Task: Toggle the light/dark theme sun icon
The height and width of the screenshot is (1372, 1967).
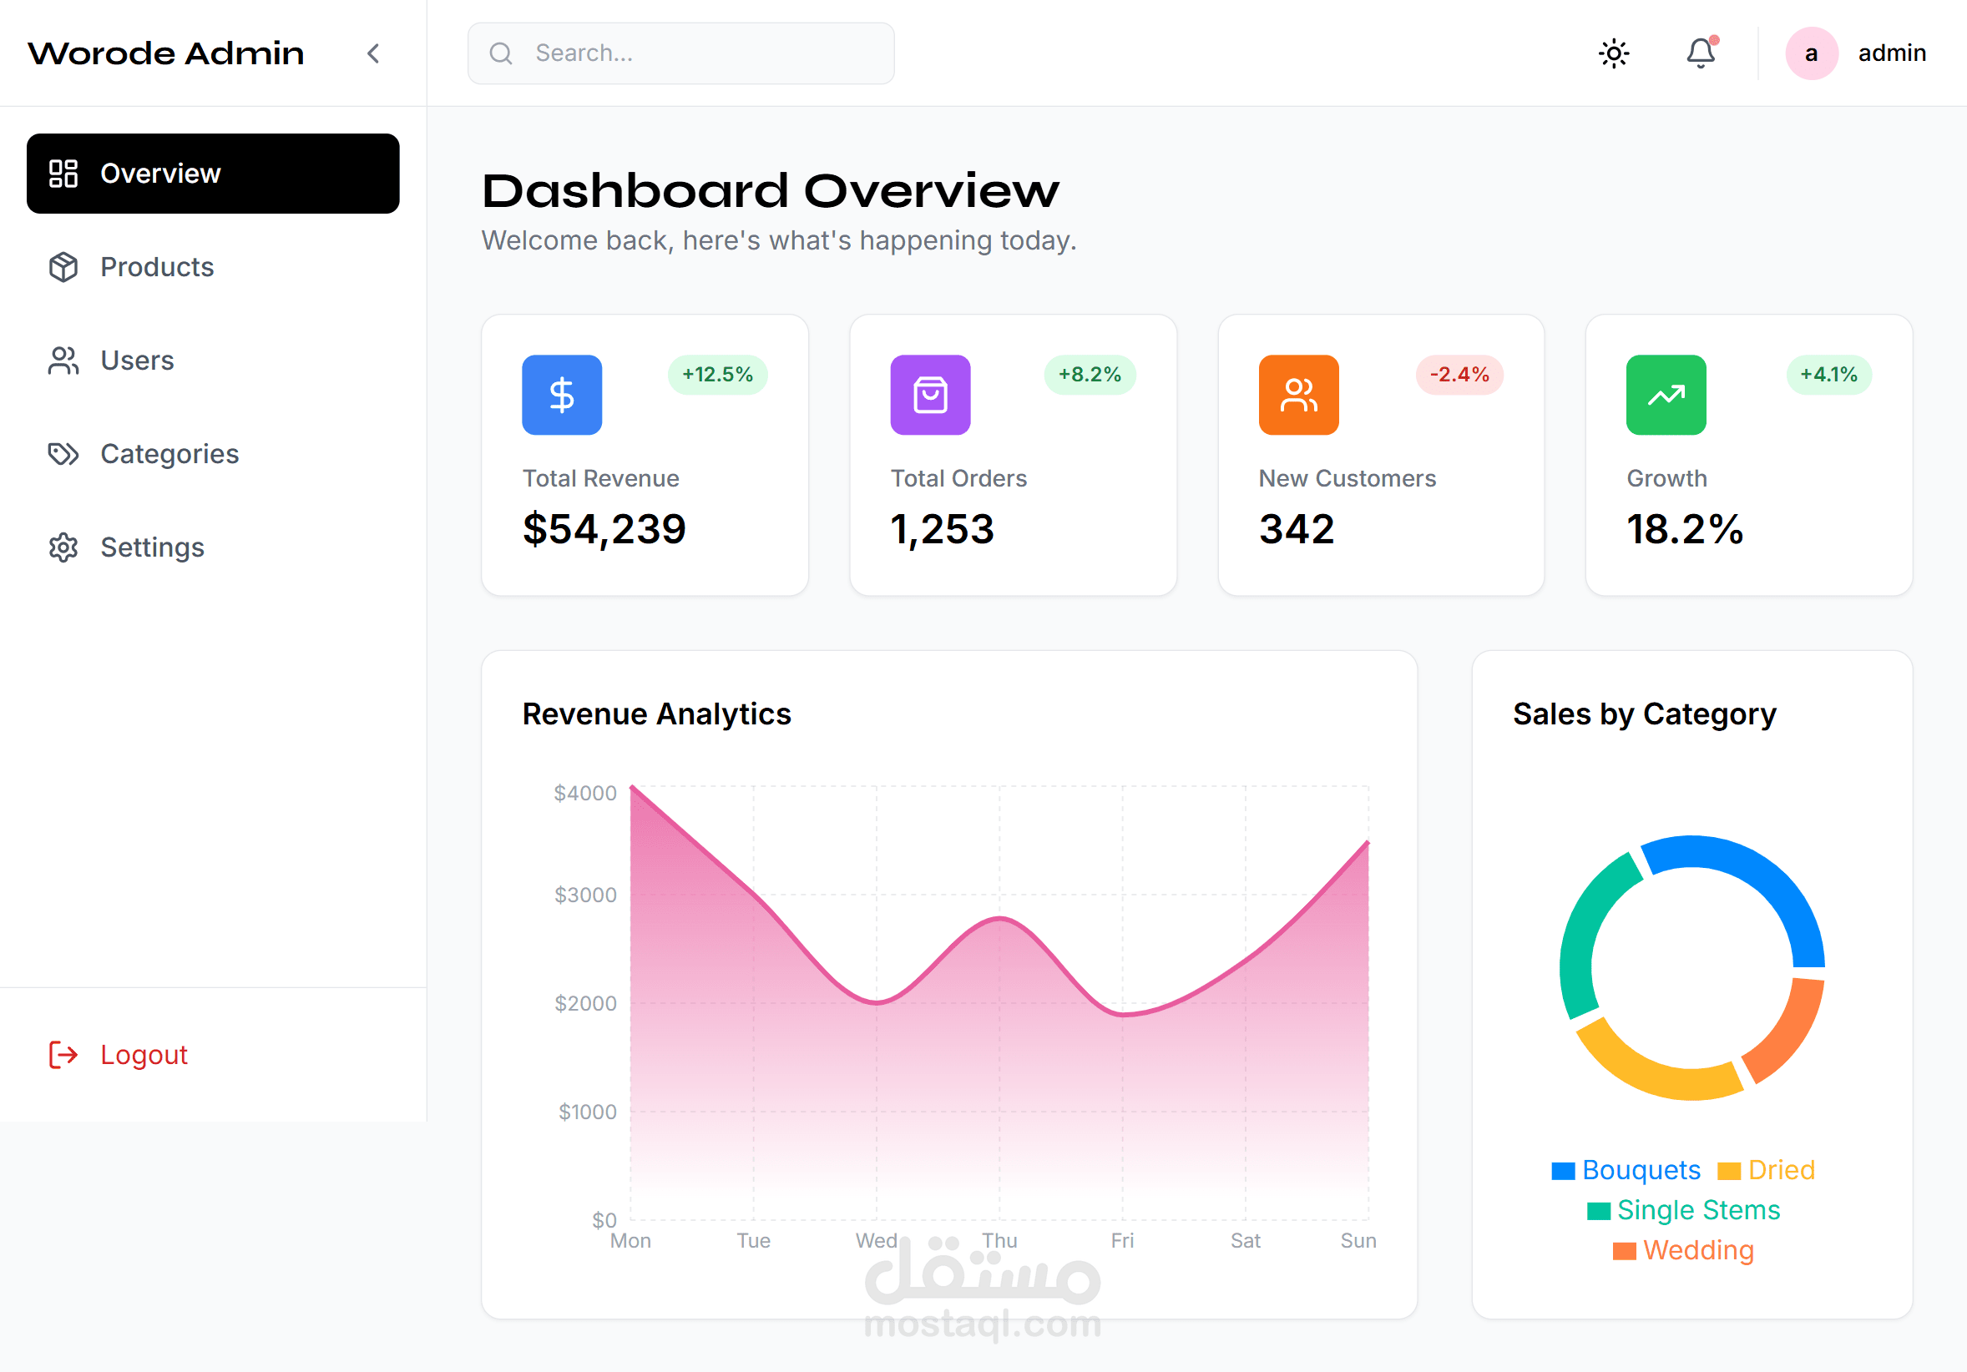Action: tap(1613, 54)
